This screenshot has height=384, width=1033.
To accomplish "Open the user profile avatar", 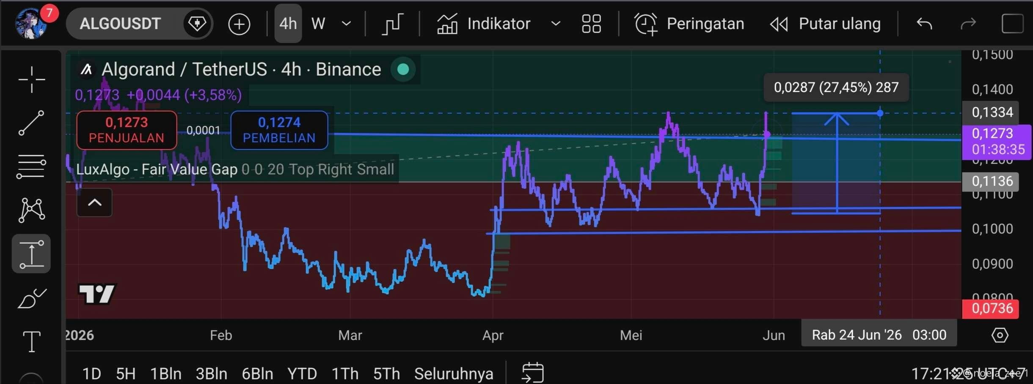I will pos(31,23).
